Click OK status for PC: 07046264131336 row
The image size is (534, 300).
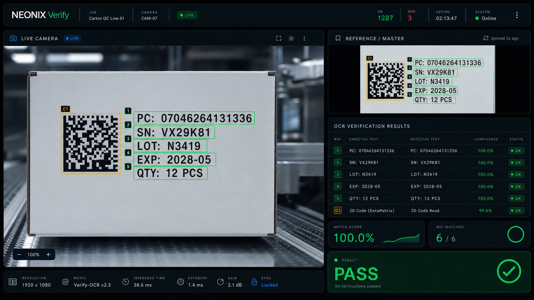(516, 151)
